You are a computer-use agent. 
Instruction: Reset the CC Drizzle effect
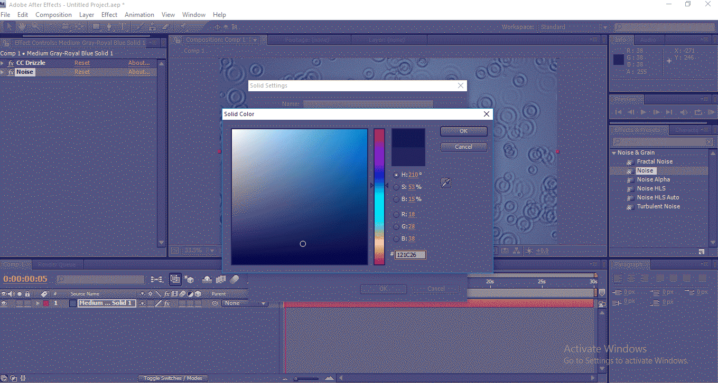click(82, 63)
